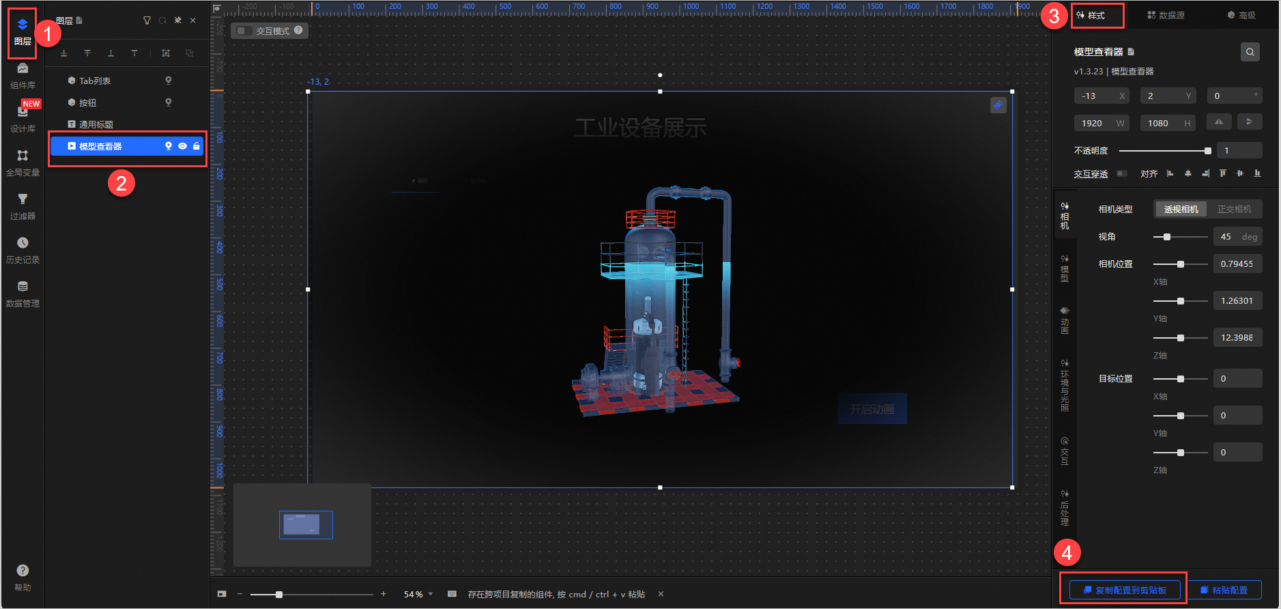The width and height of the screenshot is (1281, 609).
Task: Click the height H input field
Action: pyautogui.click(x=1168, y=123)
